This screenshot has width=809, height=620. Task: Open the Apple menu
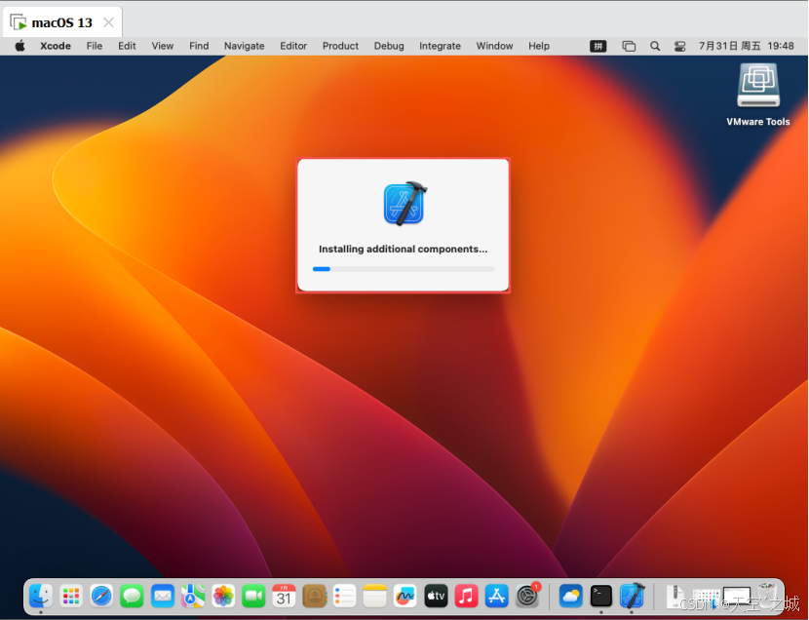coord(20,46)
